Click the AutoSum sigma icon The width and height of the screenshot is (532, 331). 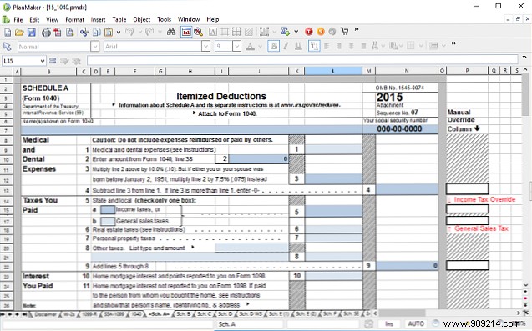coord(286,32)
